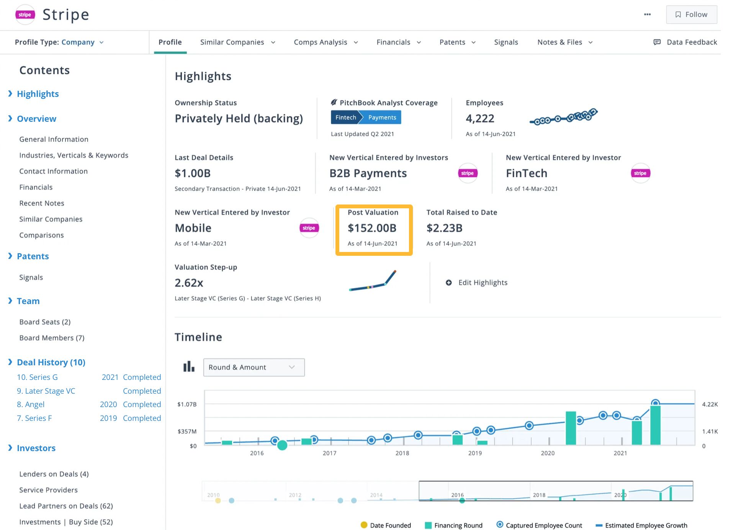736x530 pixels.
Task: Click the Data Feedback speech bubble icon
Action: (657, 42)
